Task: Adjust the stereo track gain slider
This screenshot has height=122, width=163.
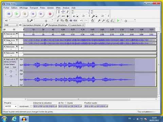Action: (x=11, y=71)
